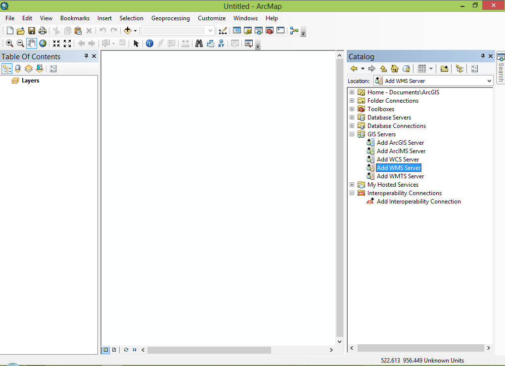Image resolution: width=505 pixels, height=366 pixels.
Task: Click the Save map icon
Action: pos(32,31)
